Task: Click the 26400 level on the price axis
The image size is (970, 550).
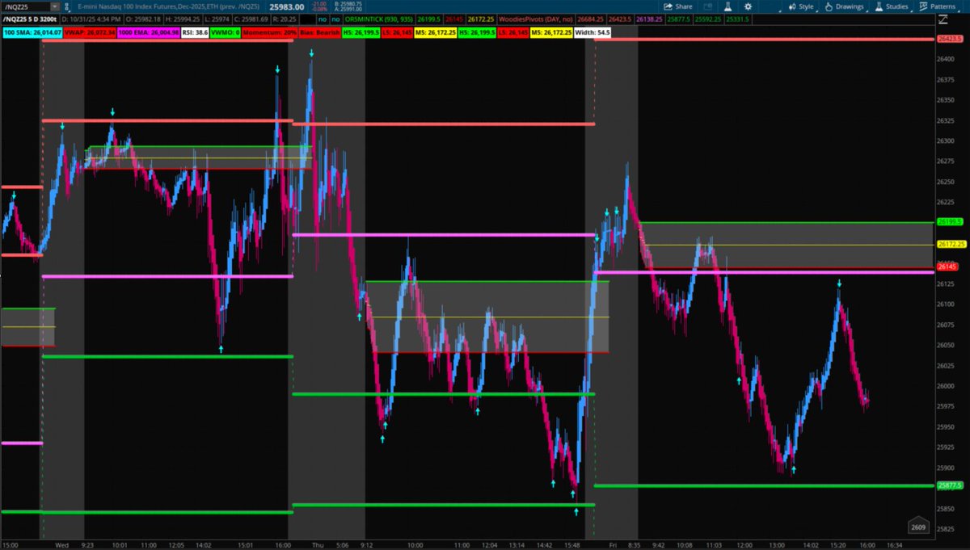Action: coord(947,59)
